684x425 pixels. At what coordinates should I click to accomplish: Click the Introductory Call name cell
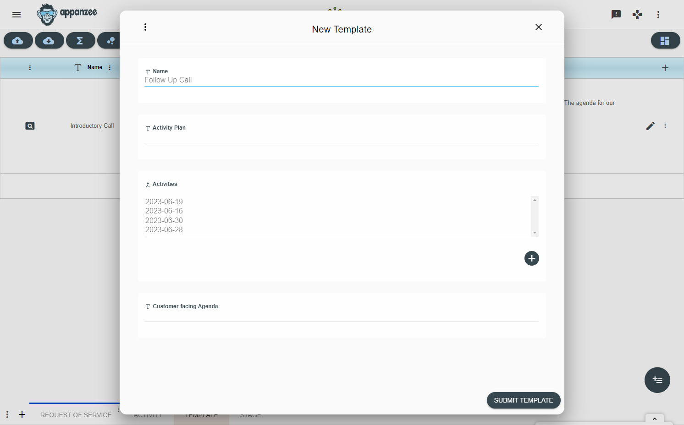click(x=92, y=126)
